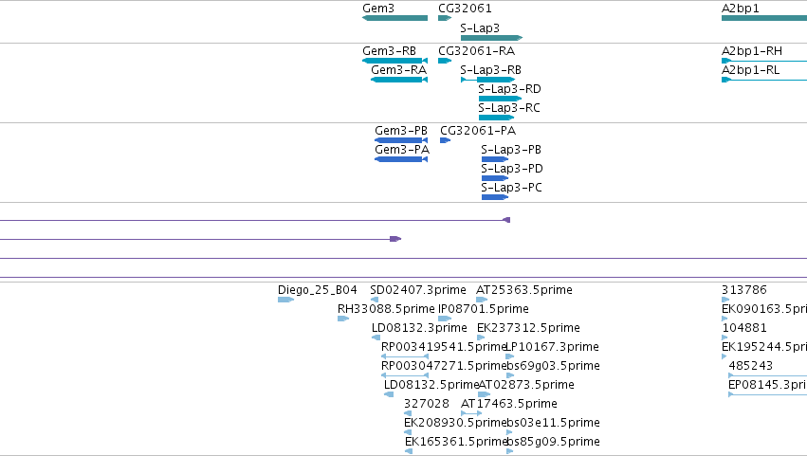Select the Gem3 gene arrow glyph

tap(394, 18)
